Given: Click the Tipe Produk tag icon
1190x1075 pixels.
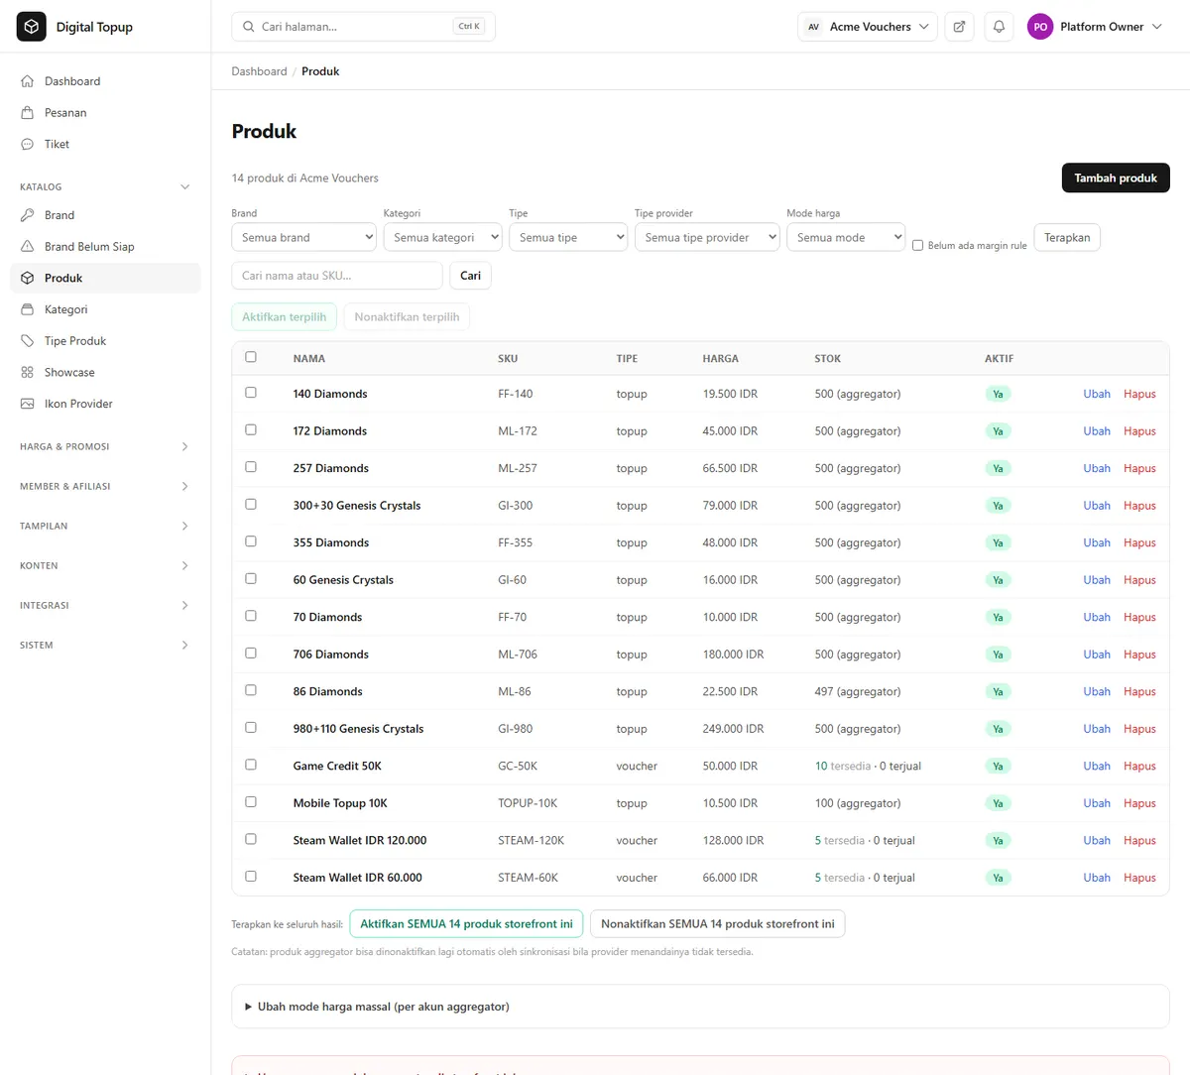Looking at the screenshot, I should (28, 341).
